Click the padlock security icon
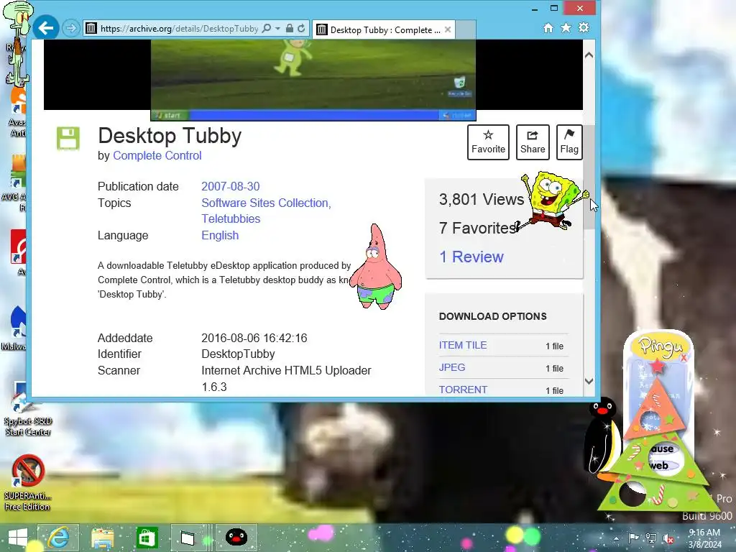The height and width of the screenshot is (552, 736). click(x=290, y=29)
